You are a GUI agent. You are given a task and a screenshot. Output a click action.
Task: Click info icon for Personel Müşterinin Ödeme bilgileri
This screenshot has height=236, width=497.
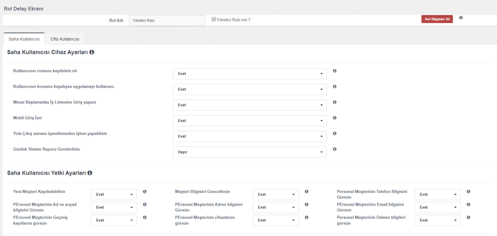click(x=468, y=218)
